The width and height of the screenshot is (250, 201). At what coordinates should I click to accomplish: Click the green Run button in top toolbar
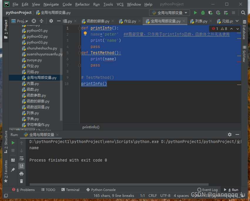point(196,13)
